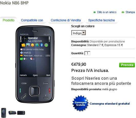Click the globe web icon on phone screen
This screenshot has height=118, width=136.
[x=37, y=45]
